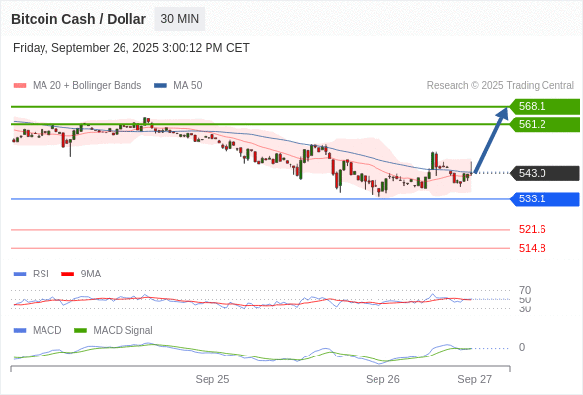Viewport: 583px width, 395px height.
Task: Click the MA 20 + Bollinger Bands legend swatch
Action: tap(20, 86)
